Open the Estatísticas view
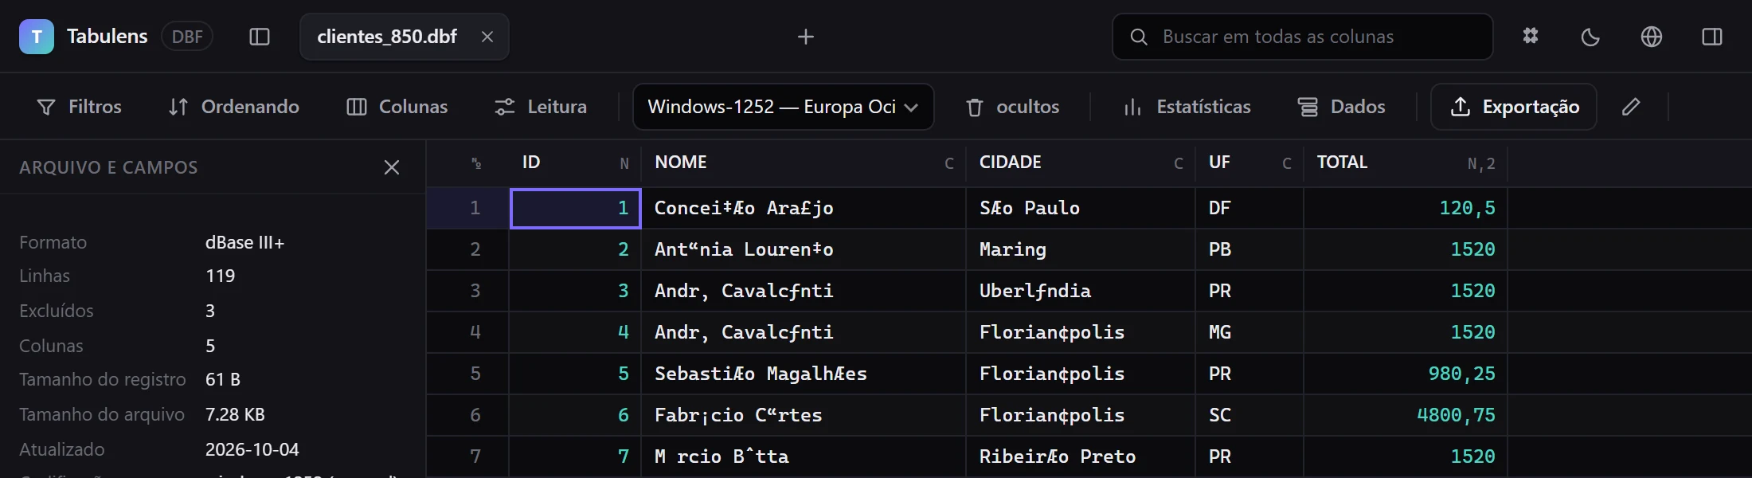The height and width of the screenshot is (478, 1752). (1187, 107)
